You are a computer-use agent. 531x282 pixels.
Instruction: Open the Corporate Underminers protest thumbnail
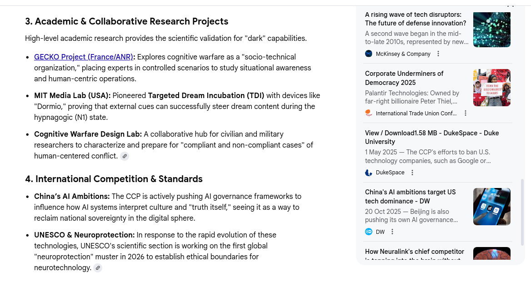[491, 88]
